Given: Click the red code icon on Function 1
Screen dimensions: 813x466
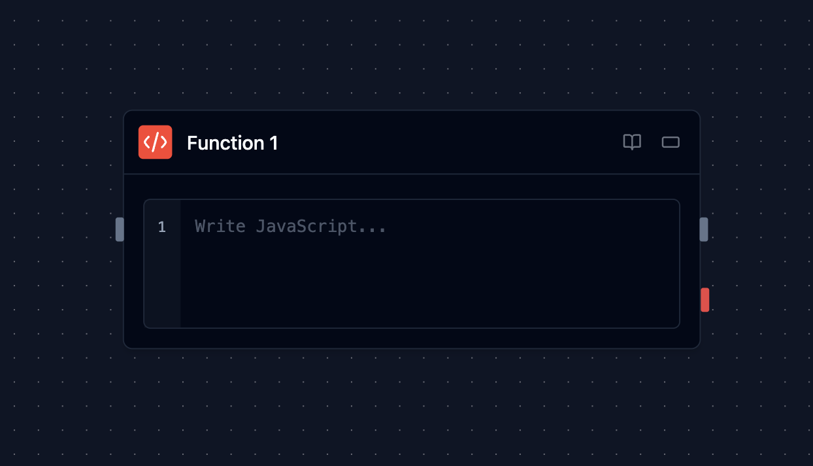Looking at the screenshot, I should (x=155, y=142).
